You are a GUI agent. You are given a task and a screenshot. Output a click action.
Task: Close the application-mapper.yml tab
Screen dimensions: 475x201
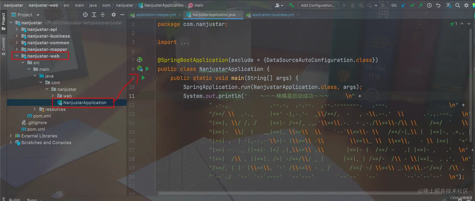[180, 15]
